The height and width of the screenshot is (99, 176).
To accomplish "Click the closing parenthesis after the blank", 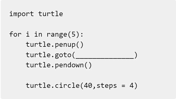I will pos(136,55).
